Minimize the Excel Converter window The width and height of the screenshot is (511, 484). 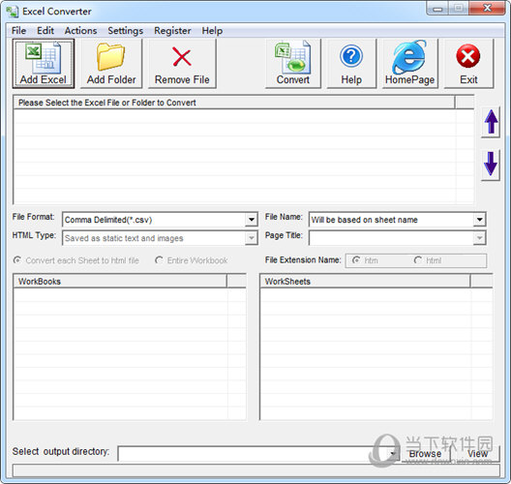coord(437,8)
